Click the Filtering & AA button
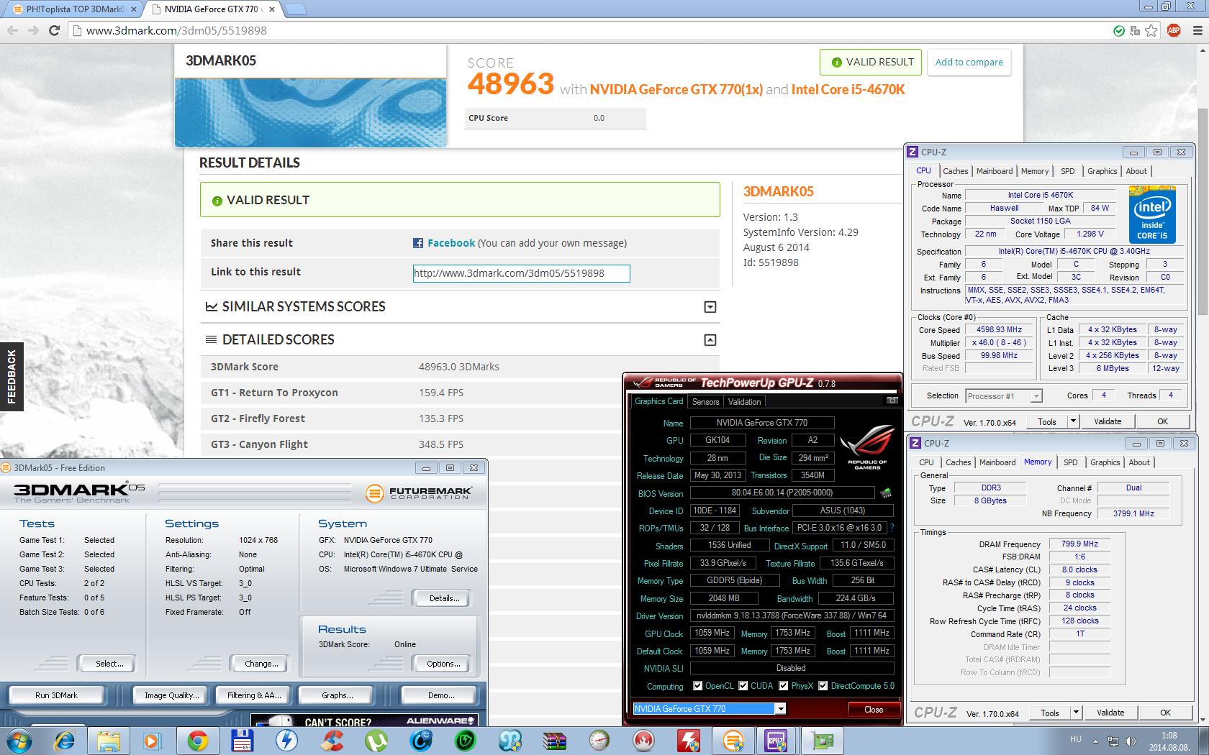The image size is (1209, 755). coord(254,695)
